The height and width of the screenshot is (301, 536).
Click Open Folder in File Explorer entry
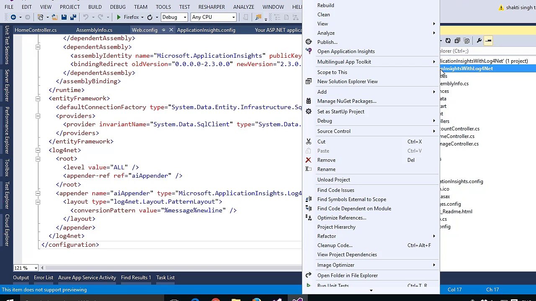tap(371, 275)
